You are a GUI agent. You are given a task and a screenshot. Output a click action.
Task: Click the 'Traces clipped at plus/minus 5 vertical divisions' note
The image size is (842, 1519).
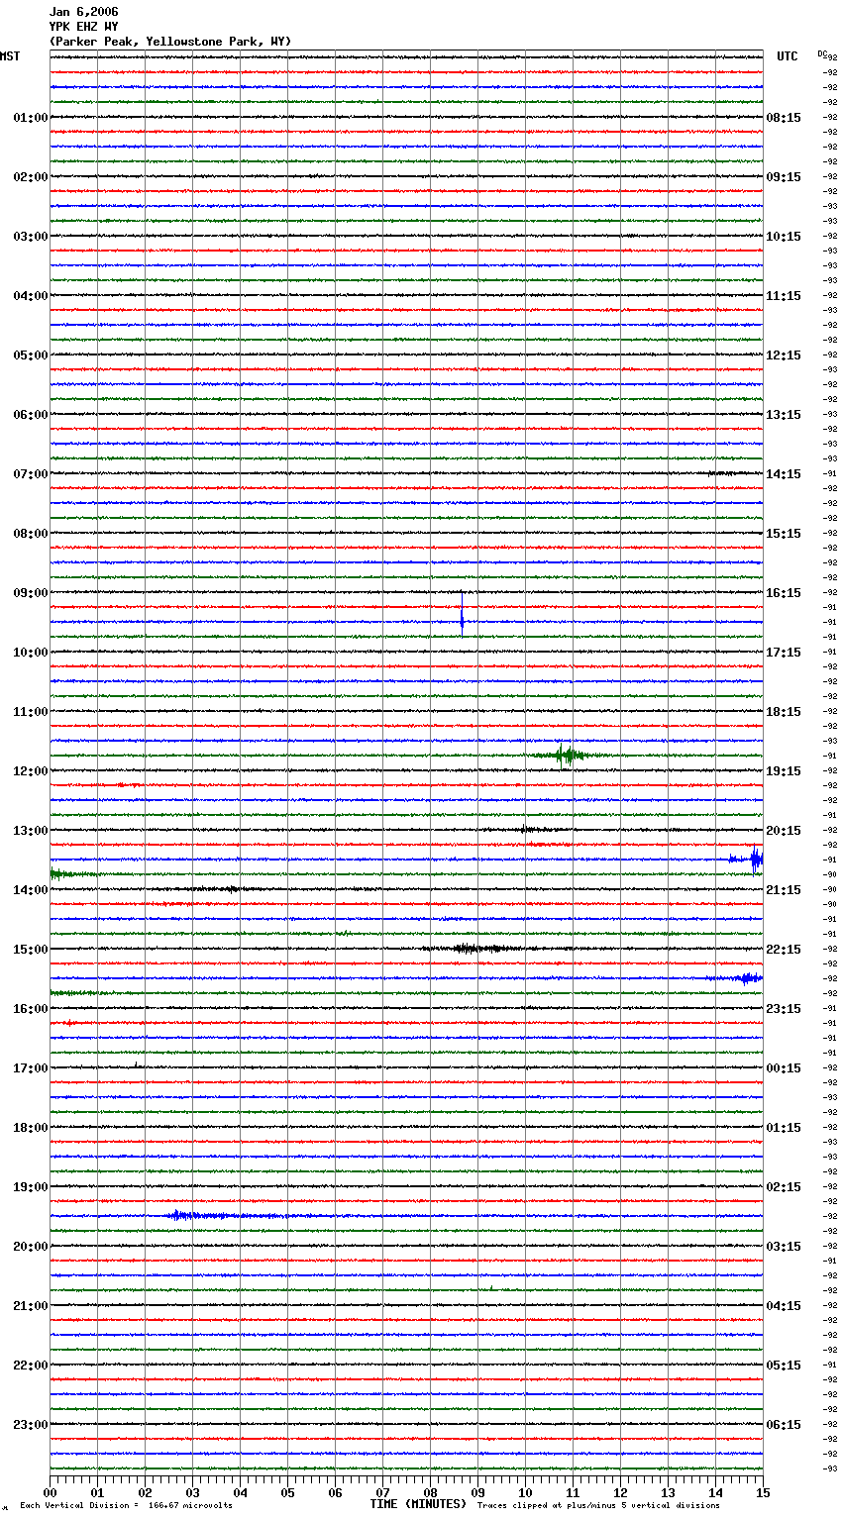click(598, 1506)
